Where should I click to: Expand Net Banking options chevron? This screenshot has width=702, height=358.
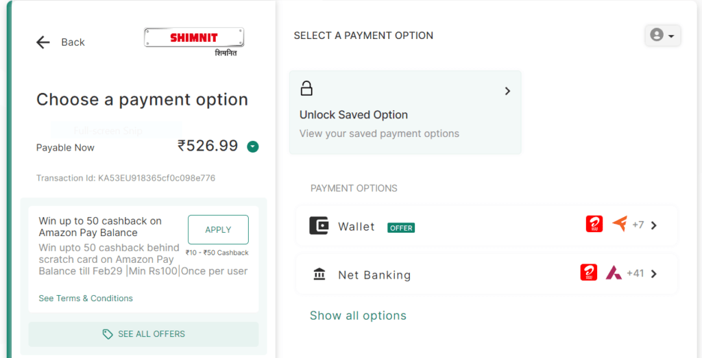tap(653, 274)
